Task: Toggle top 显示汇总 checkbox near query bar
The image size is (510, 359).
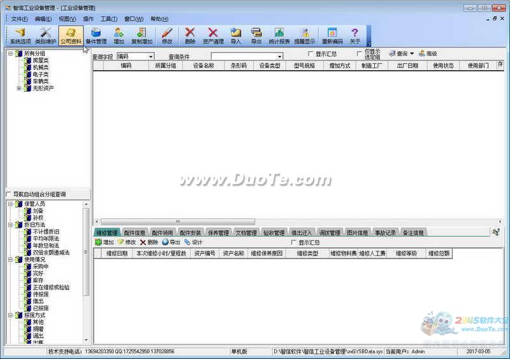Action: 310,53
